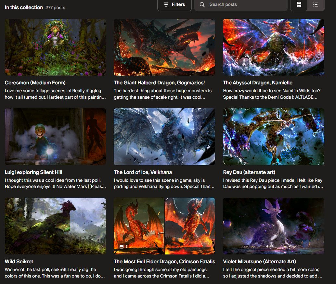Open the Velkhana ice dragon thumbnail

point(164,136)
